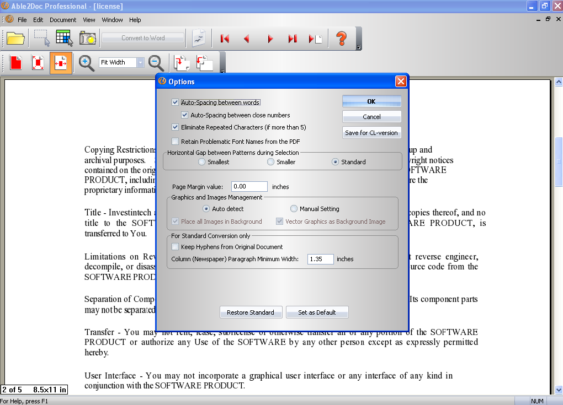Screen dimensions: 563x405
Task: Rotate page clockwise
Action: coord(182,63)
